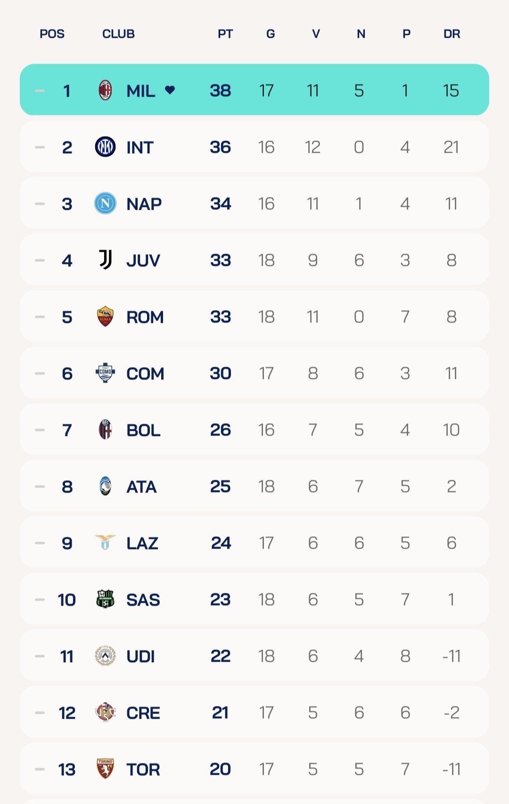This screenshot has width=509, height=804.
Task: Click the Napoli club logo
Action: 105,204
